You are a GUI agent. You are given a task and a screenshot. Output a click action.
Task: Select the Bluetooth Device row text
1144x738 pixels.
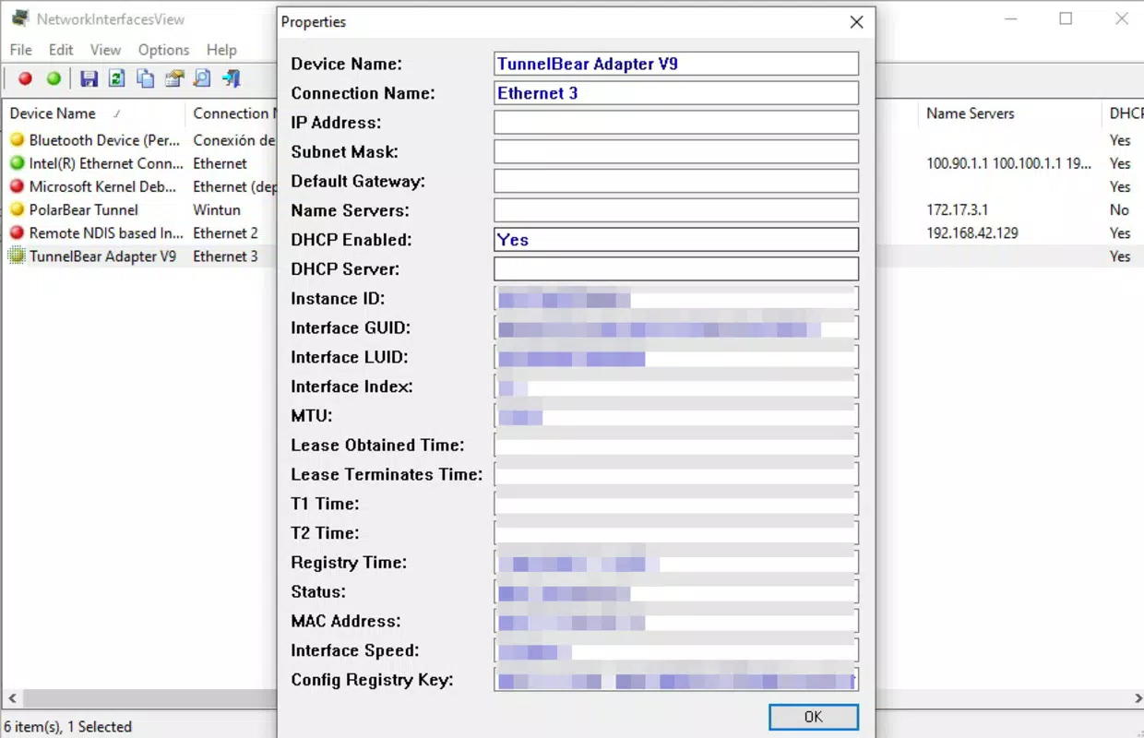point(104,140)
